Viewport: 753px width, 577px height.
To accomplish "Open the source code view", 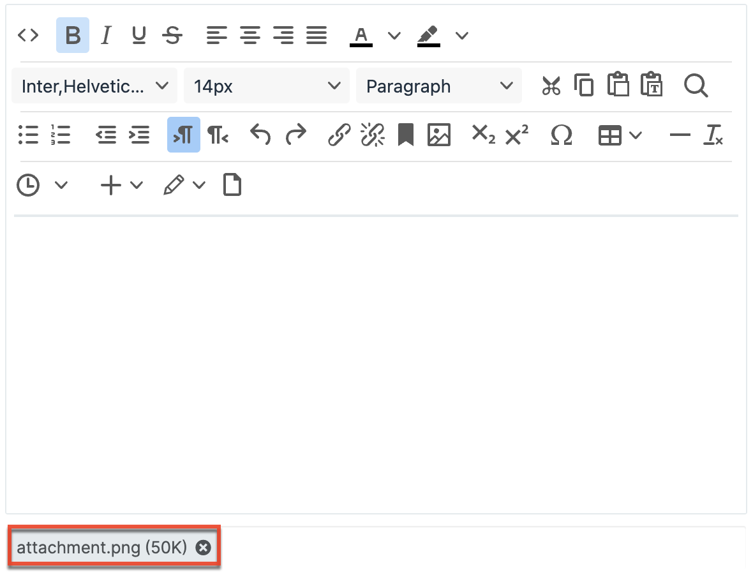I will 28,35.
